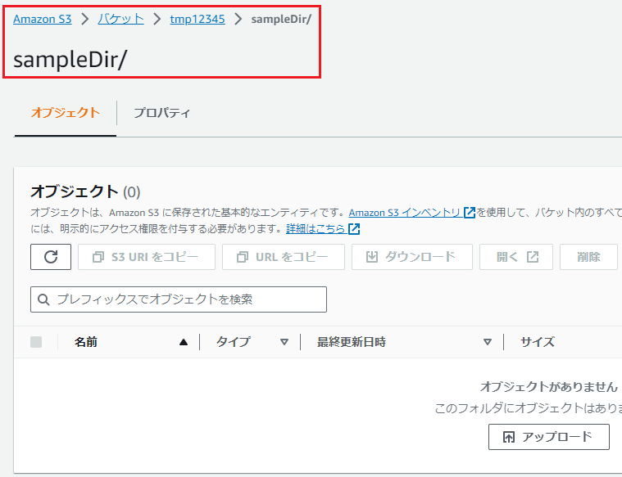
Task: Open the tmp12345 bucket breadcrumb
Action: coord(197,19)
